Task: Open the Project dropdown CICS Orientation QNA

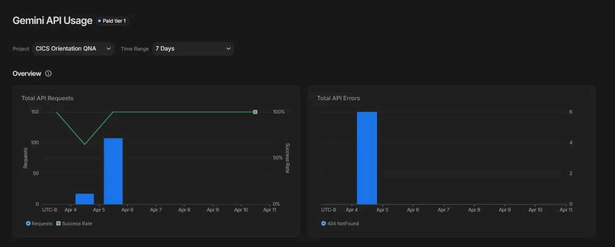Action: tap(73, 49)
